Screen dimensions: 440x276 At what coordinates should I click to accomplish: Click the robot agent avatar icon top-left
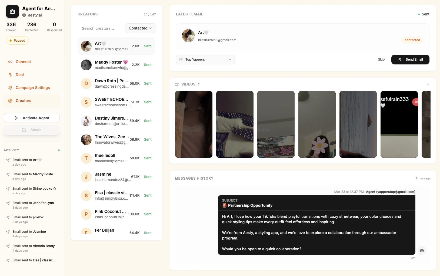click(12, 11)
